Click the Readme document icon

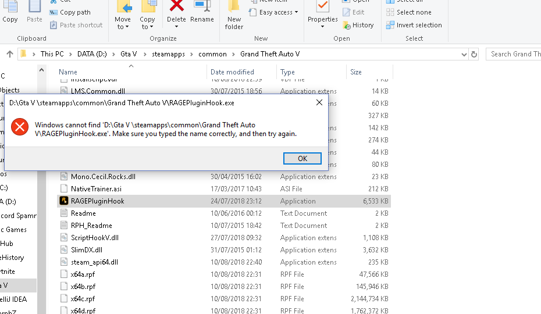(64, 213)
